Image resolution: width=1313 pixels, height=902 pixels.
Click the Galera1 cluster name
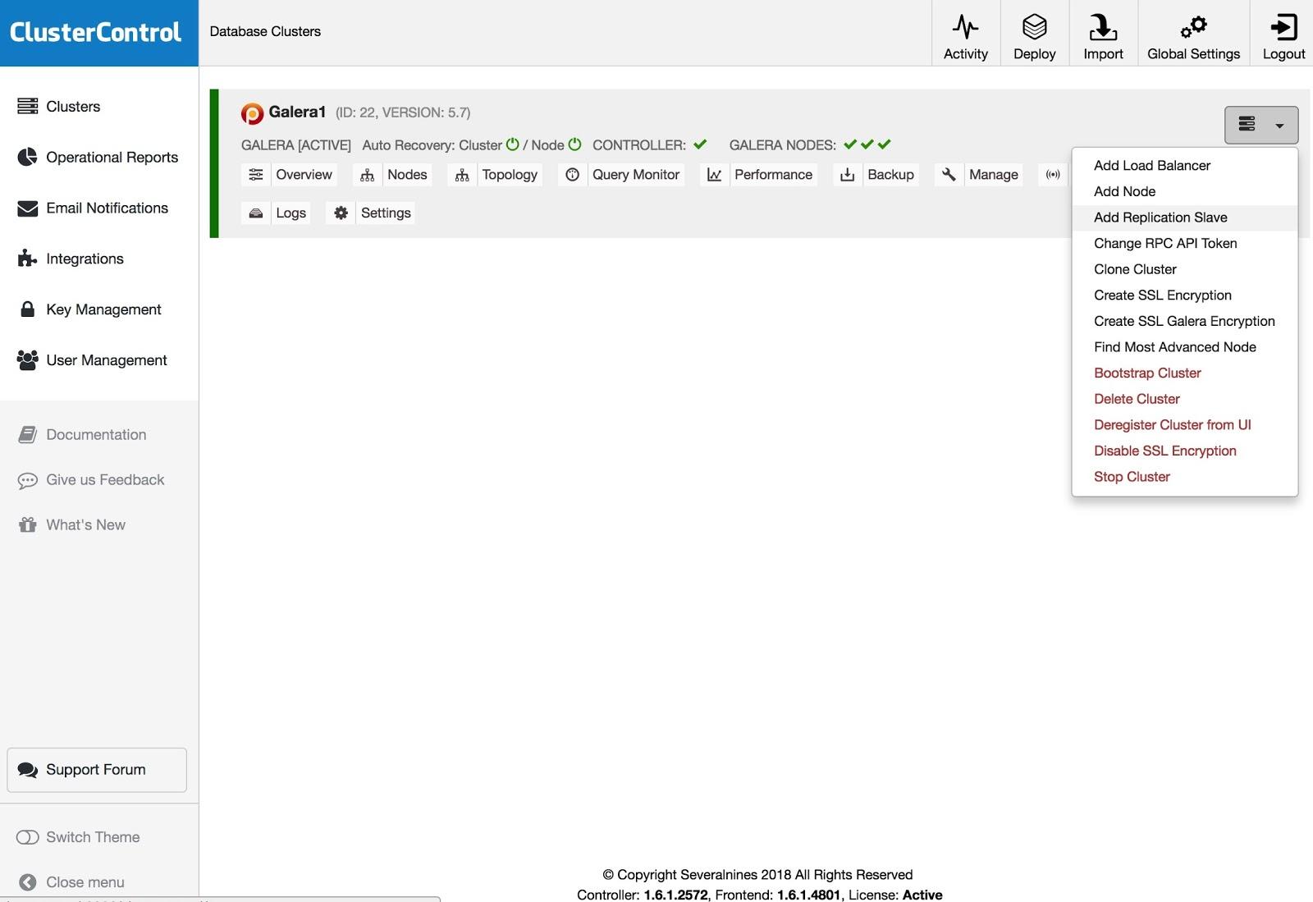pyautogui.click(x=297, y=112)
